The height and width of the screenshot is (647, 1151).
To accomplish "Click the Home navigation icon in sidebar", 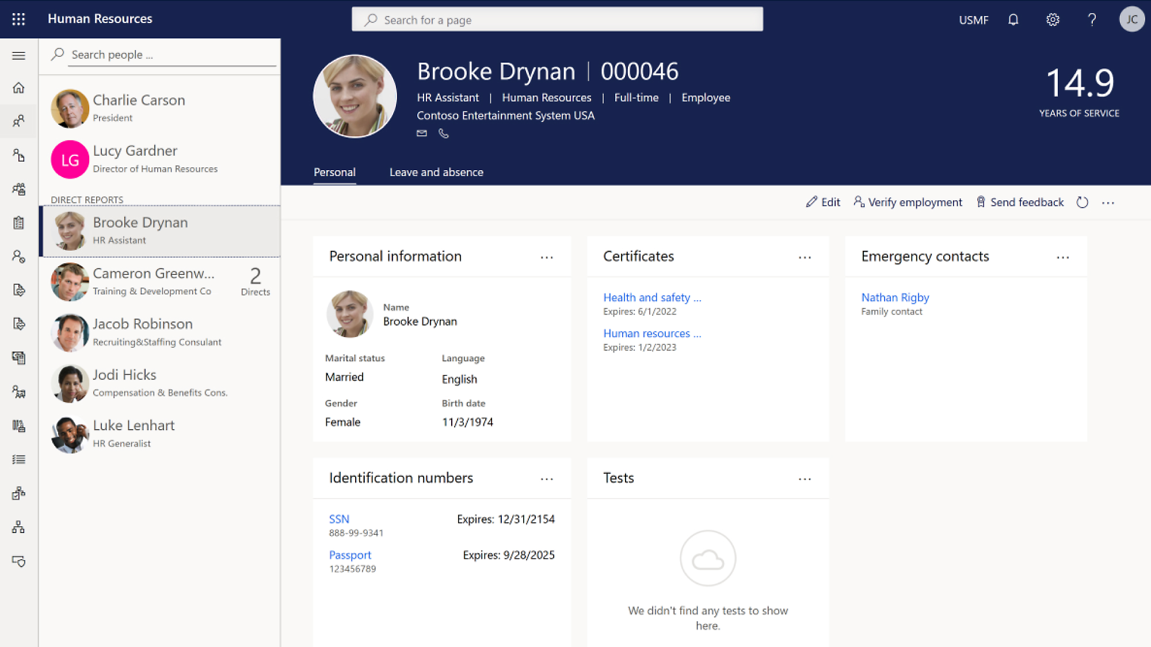I will point(20,87).
